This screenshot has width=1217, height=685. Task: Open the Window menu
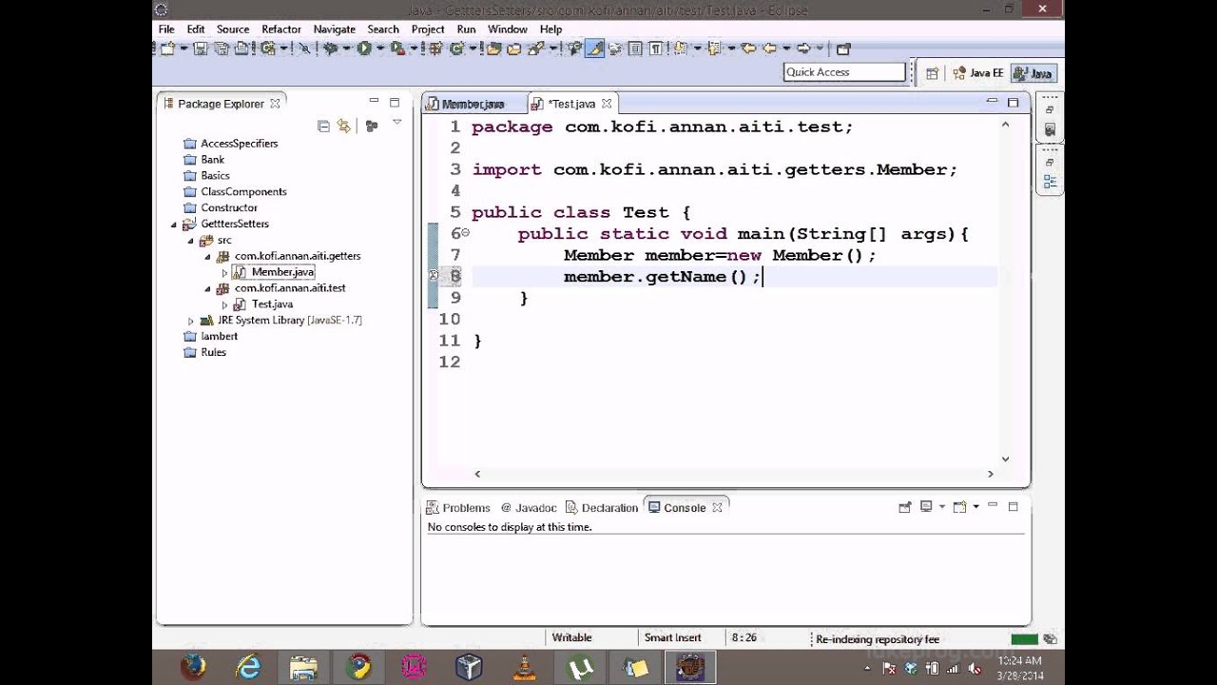pyautogui.click(x=508, y=29)
